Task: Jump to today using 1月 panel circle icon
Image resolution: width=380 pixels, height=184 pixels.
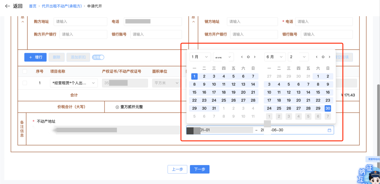Action: pyautogui.click(x=248, y=57)
